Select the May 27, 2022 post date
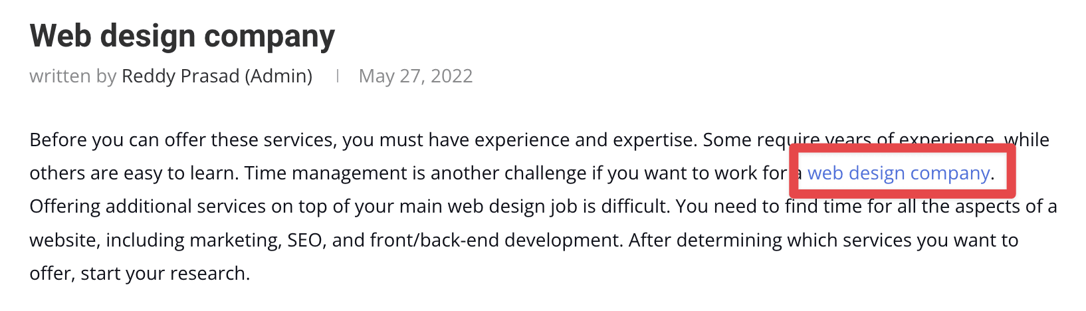 [415, 76]
